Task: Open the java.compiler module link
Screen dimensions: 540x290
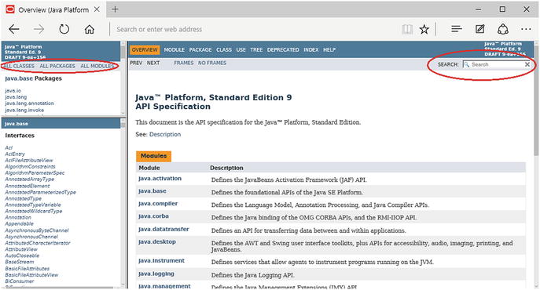Action: (x=158, y=204)
